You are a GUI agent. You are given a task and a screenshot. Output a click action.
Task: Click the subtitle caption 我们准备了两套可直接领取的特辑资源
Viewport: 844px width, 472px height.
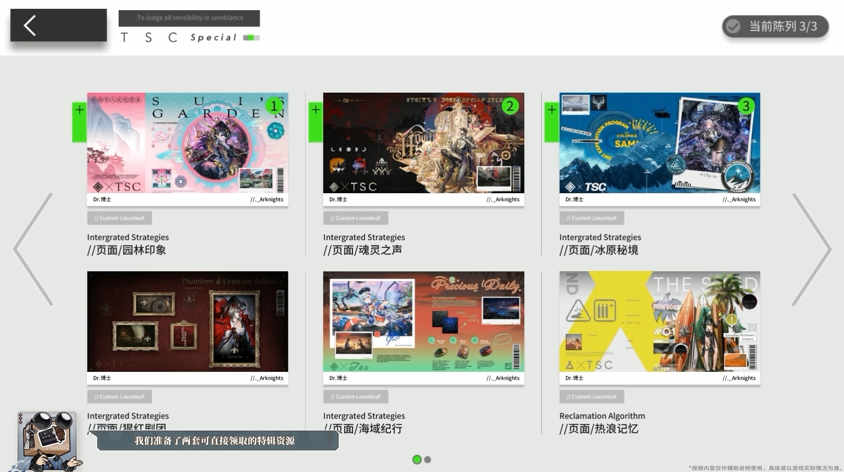click(x=215, y=441)
